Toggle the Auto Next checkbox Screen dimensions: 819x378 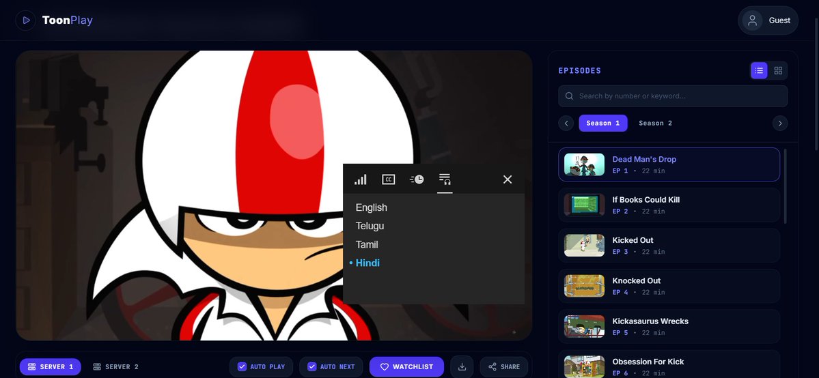[x=312, y=367]
